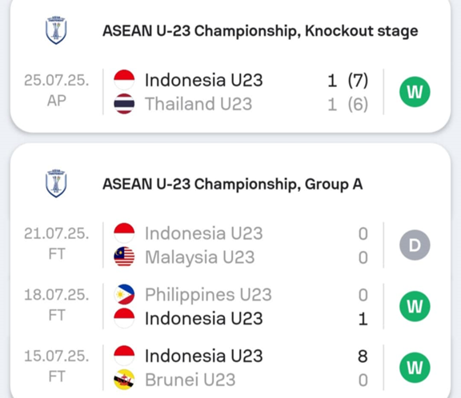
Task: Click the ASEAN U-23 Group A logo
Action: (56, 184)
